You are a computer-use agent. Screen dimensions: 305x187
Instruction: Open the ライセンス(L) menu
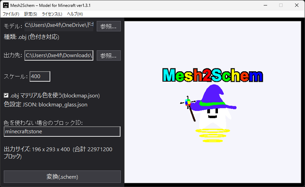click(52, 14)
